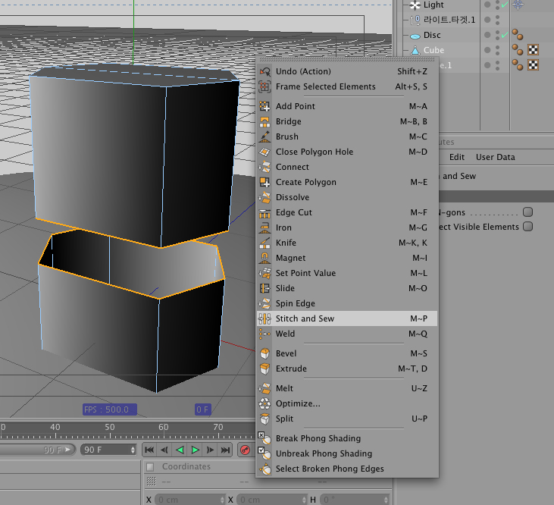This screenshot has height=505, width=554.
Task: Go to the start of the timeline
Action: point(149,450)
